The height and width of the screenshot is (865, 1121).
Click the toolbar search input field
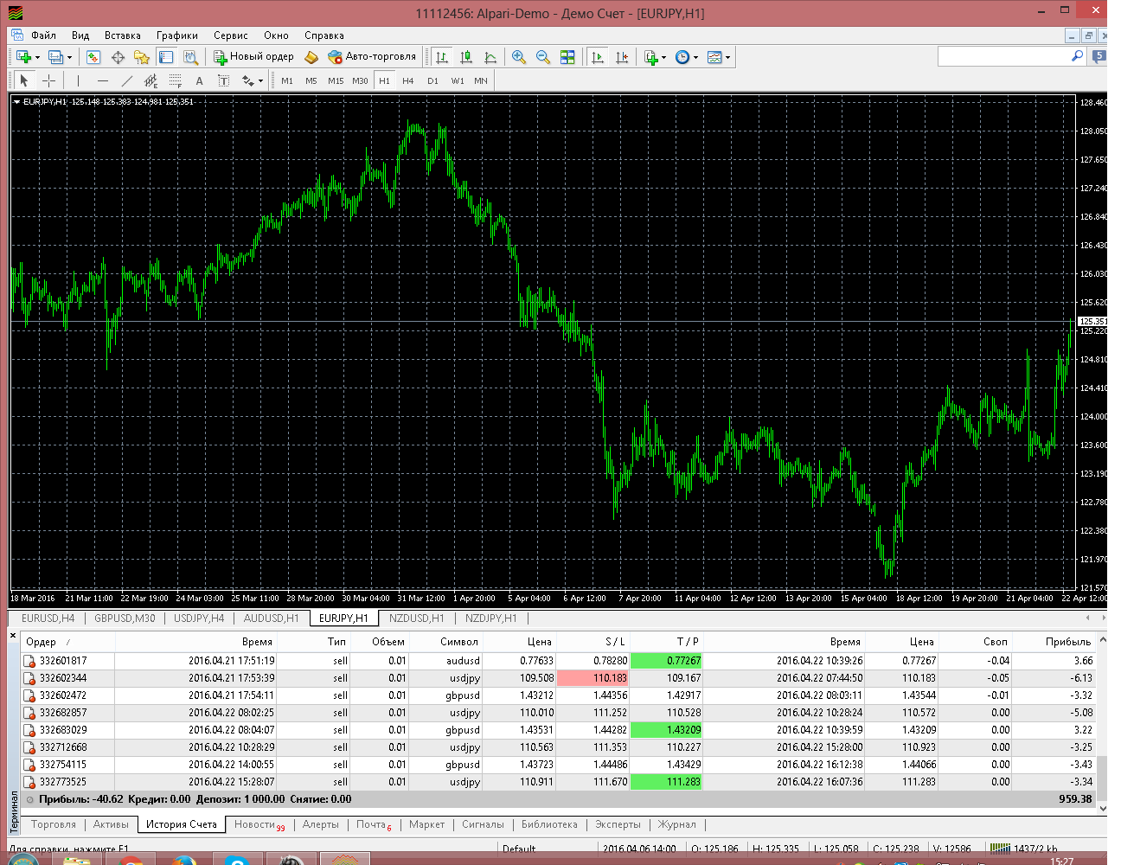1004,56
